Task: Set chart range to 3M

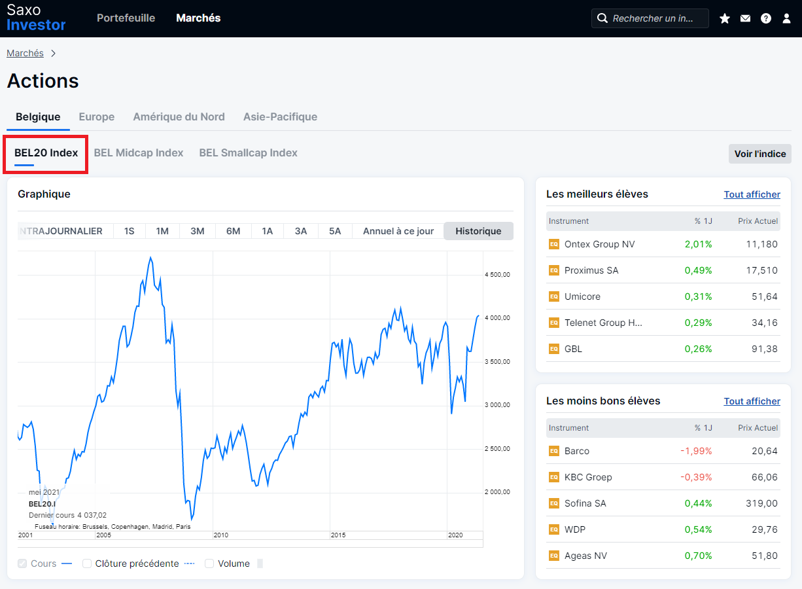Action: click(198, 231)
